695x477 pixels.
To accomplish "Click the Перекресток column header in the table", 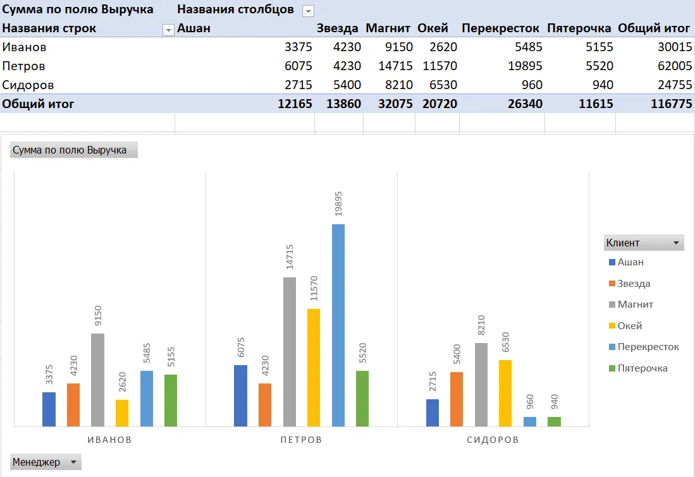I will (x=500, y=28).
